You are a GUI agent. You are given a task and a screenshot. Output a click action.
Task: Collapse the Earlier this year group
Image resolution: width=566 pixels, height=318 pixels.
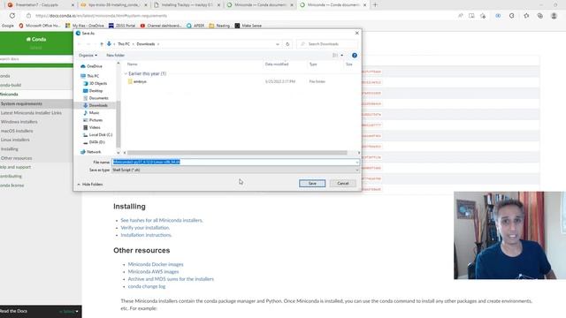tap(126, 73)
